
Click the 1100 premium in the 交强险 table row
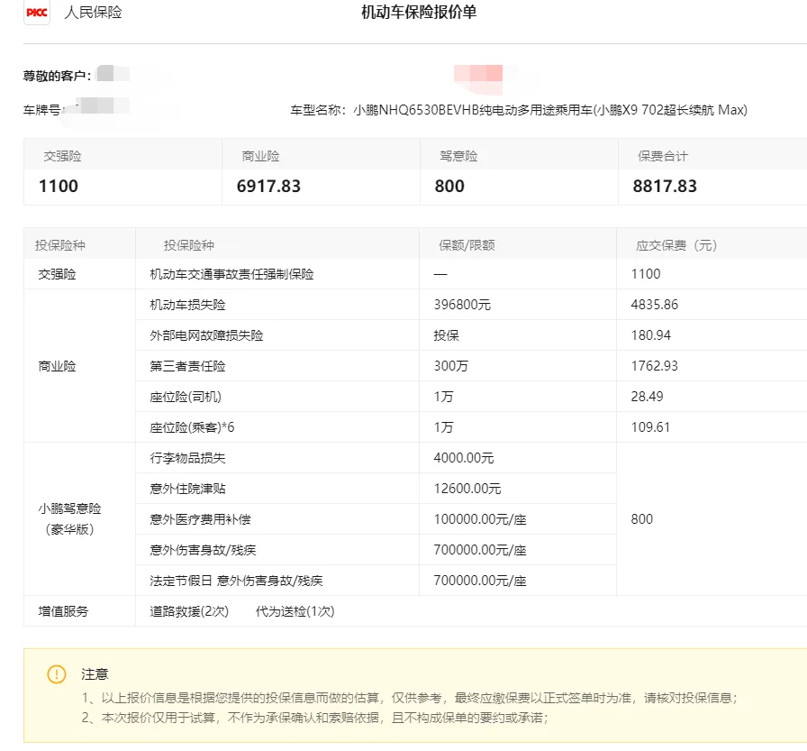(x=646, y=274)
